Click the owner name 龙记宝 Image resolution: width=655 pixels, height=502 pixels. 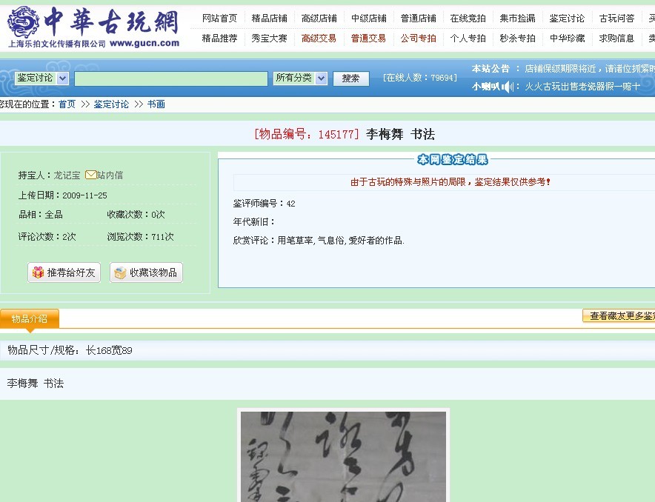pos(67,175)
